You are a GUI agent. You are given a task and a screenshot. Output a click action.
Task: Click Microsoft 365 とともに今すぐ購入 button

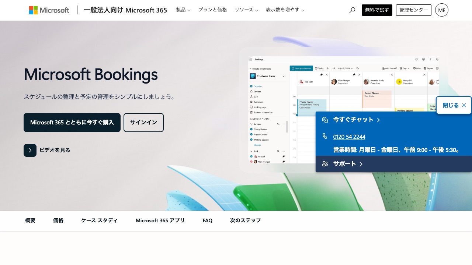pyautogui.click(x=72, y=123)
